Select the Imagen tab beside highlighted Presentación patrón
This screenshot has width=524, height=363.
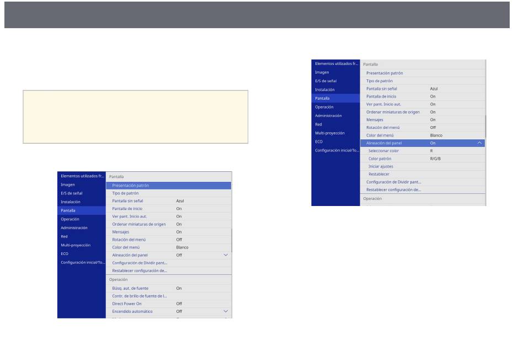[68, 185]
